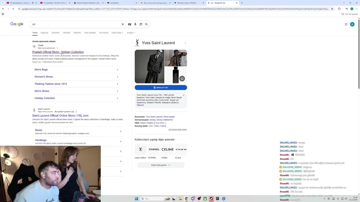
Task: Open the Chrome extensions puzzle icon
Action: [339, 9]
